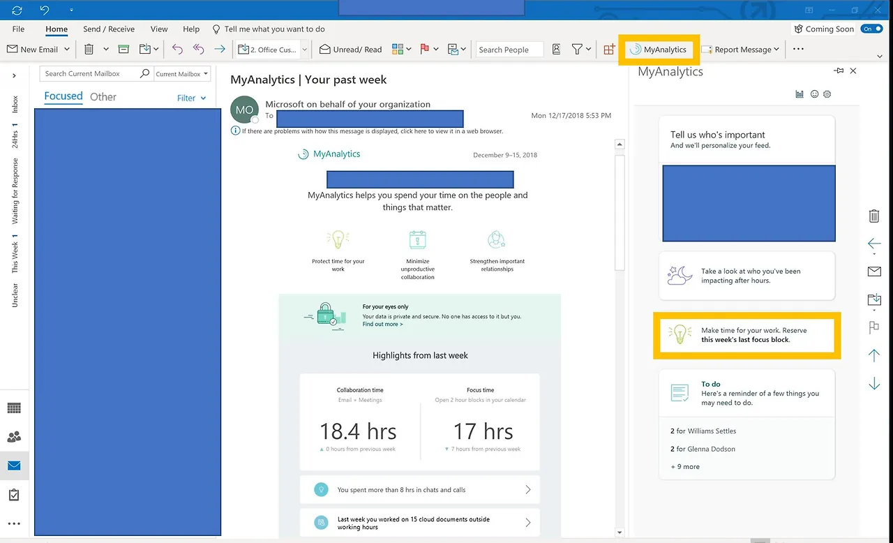Click the Tell me what you want to do box
The height and width of the screenshot is (543, 893).
(x=269, y=29)
